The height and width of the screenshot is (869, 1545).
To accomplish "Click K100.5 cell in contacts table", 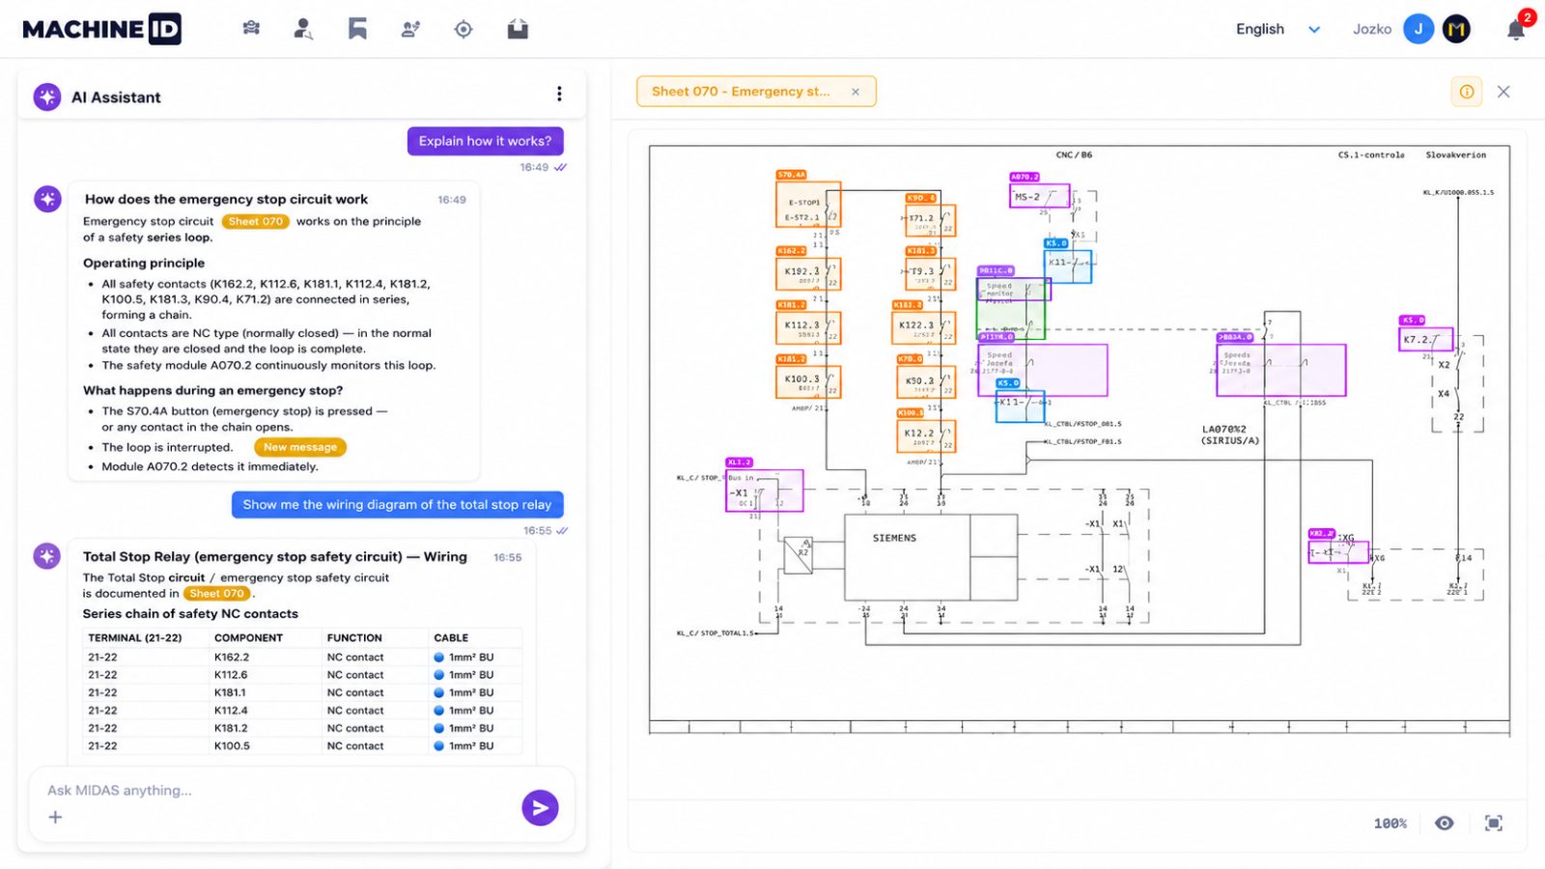I will 232,746.
